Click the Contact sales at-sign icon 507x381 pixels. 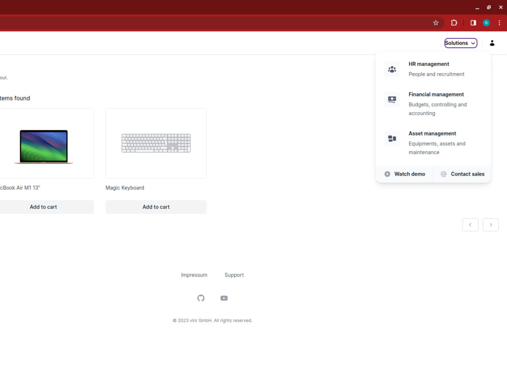point(444,174)
